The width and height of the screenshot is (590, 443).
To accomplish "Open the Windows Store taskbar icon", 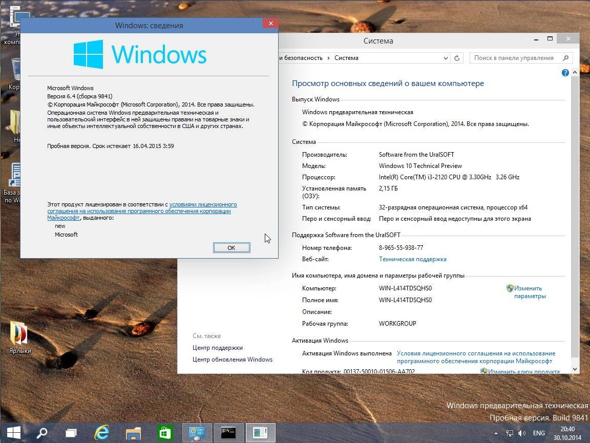I will (x=165, y=433).
